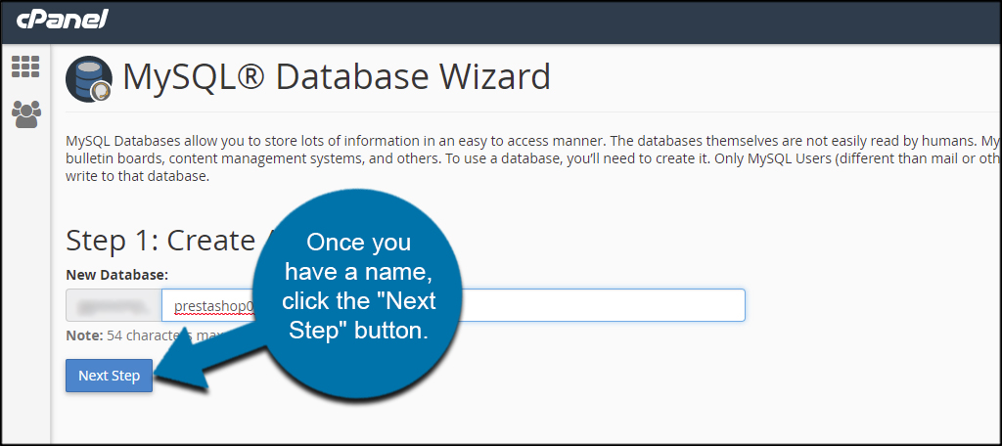
Task: Click the misspelled prestashop0 text in field
Action: (x=214, y=307)
